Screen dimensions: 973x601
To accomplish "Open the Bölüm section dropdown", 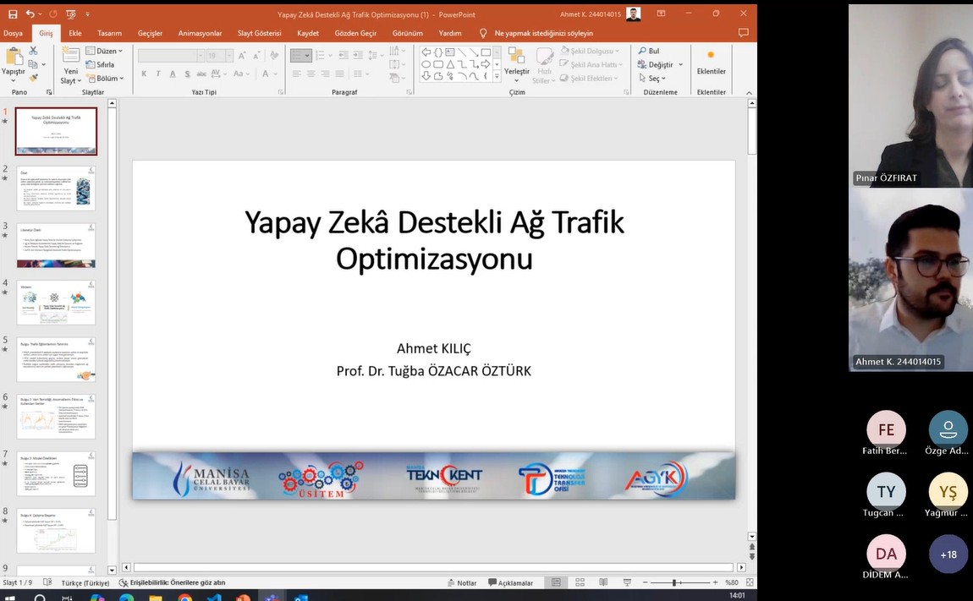I will coord(109,79).
